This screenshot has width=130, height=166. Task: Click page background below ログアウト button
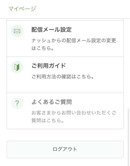pos(65,162)
